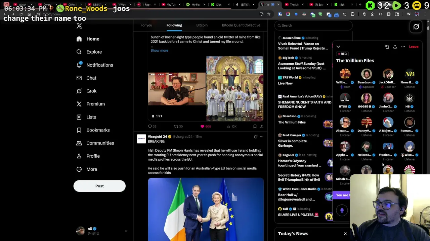
Task: Click Grok icon at top right corner
Action: pyautogui.click(x=416, y=27)
